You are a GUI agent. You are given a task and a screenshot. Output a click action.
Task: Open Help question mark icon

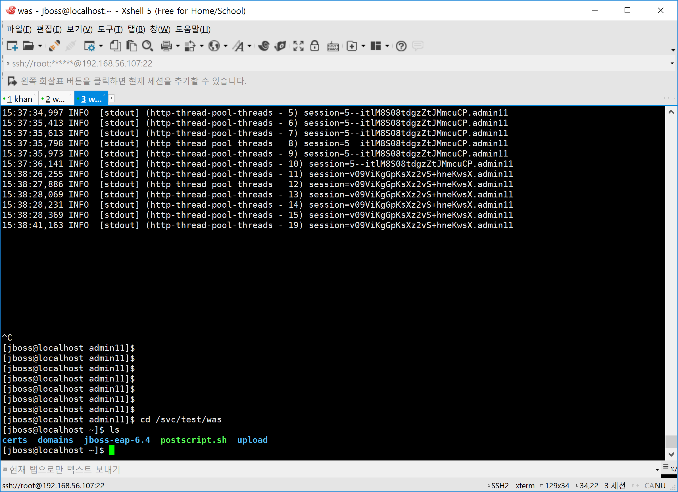click(x=401, y=46)
